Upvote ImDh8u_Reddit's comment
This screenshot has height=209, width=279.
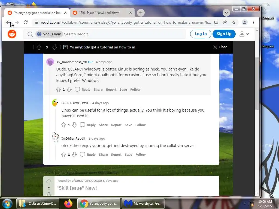[63, 155]
